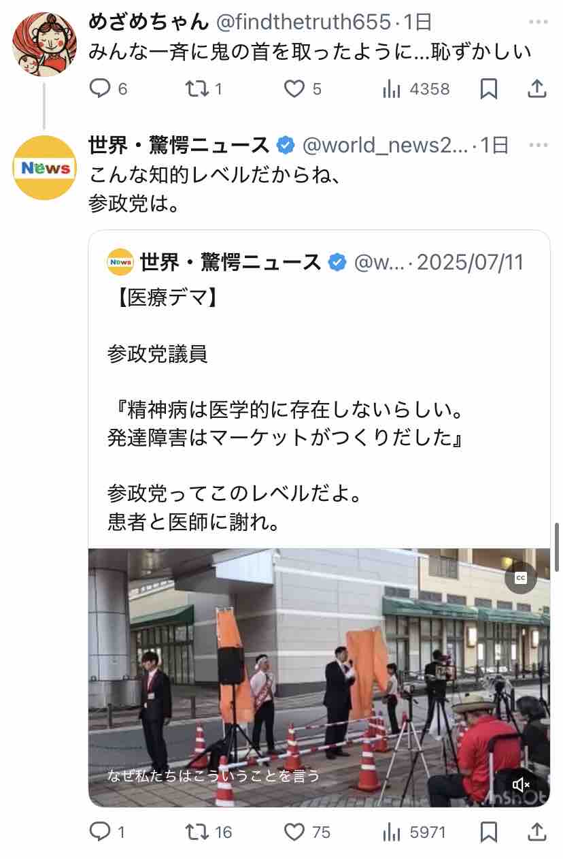Toggle closed captions on video
Screen dimensions: 563x859
pos(521,577)
